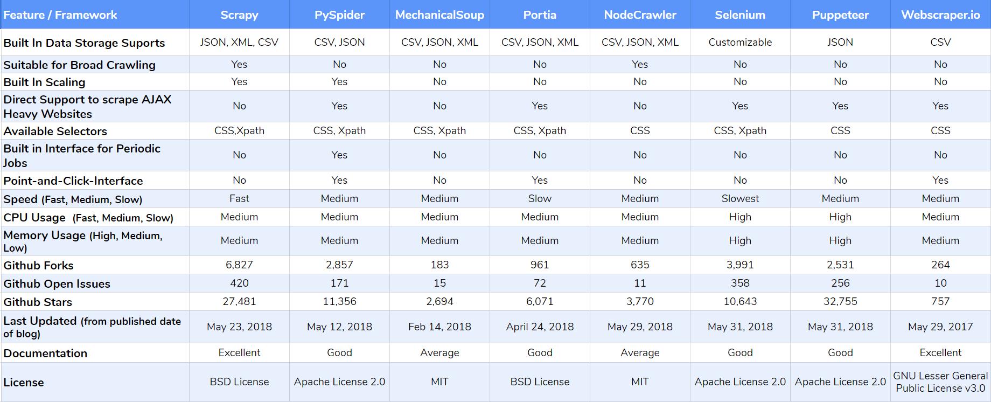Select the Github Stars row label
Screen dimensions: 991x402
(x=38, y=302)
